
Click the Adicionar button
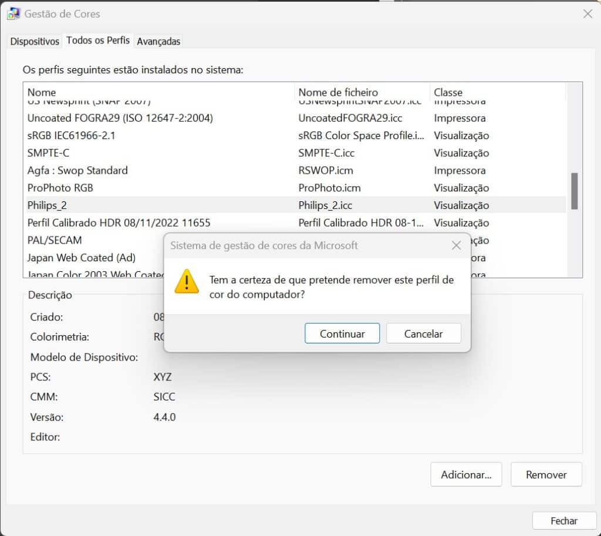466,474
